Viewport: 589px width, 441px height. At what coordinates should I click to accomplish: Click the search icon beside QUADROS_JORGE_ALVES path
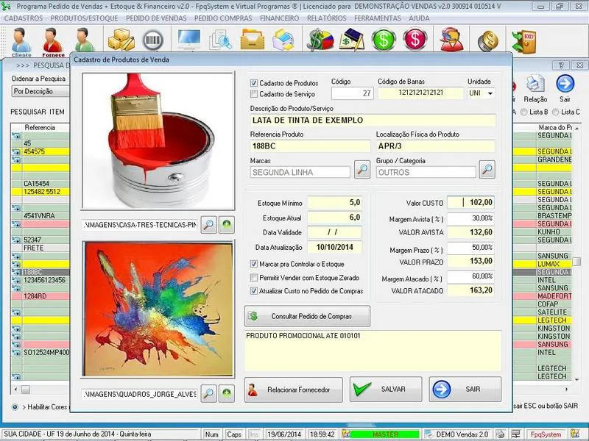(x=209, y=395)
